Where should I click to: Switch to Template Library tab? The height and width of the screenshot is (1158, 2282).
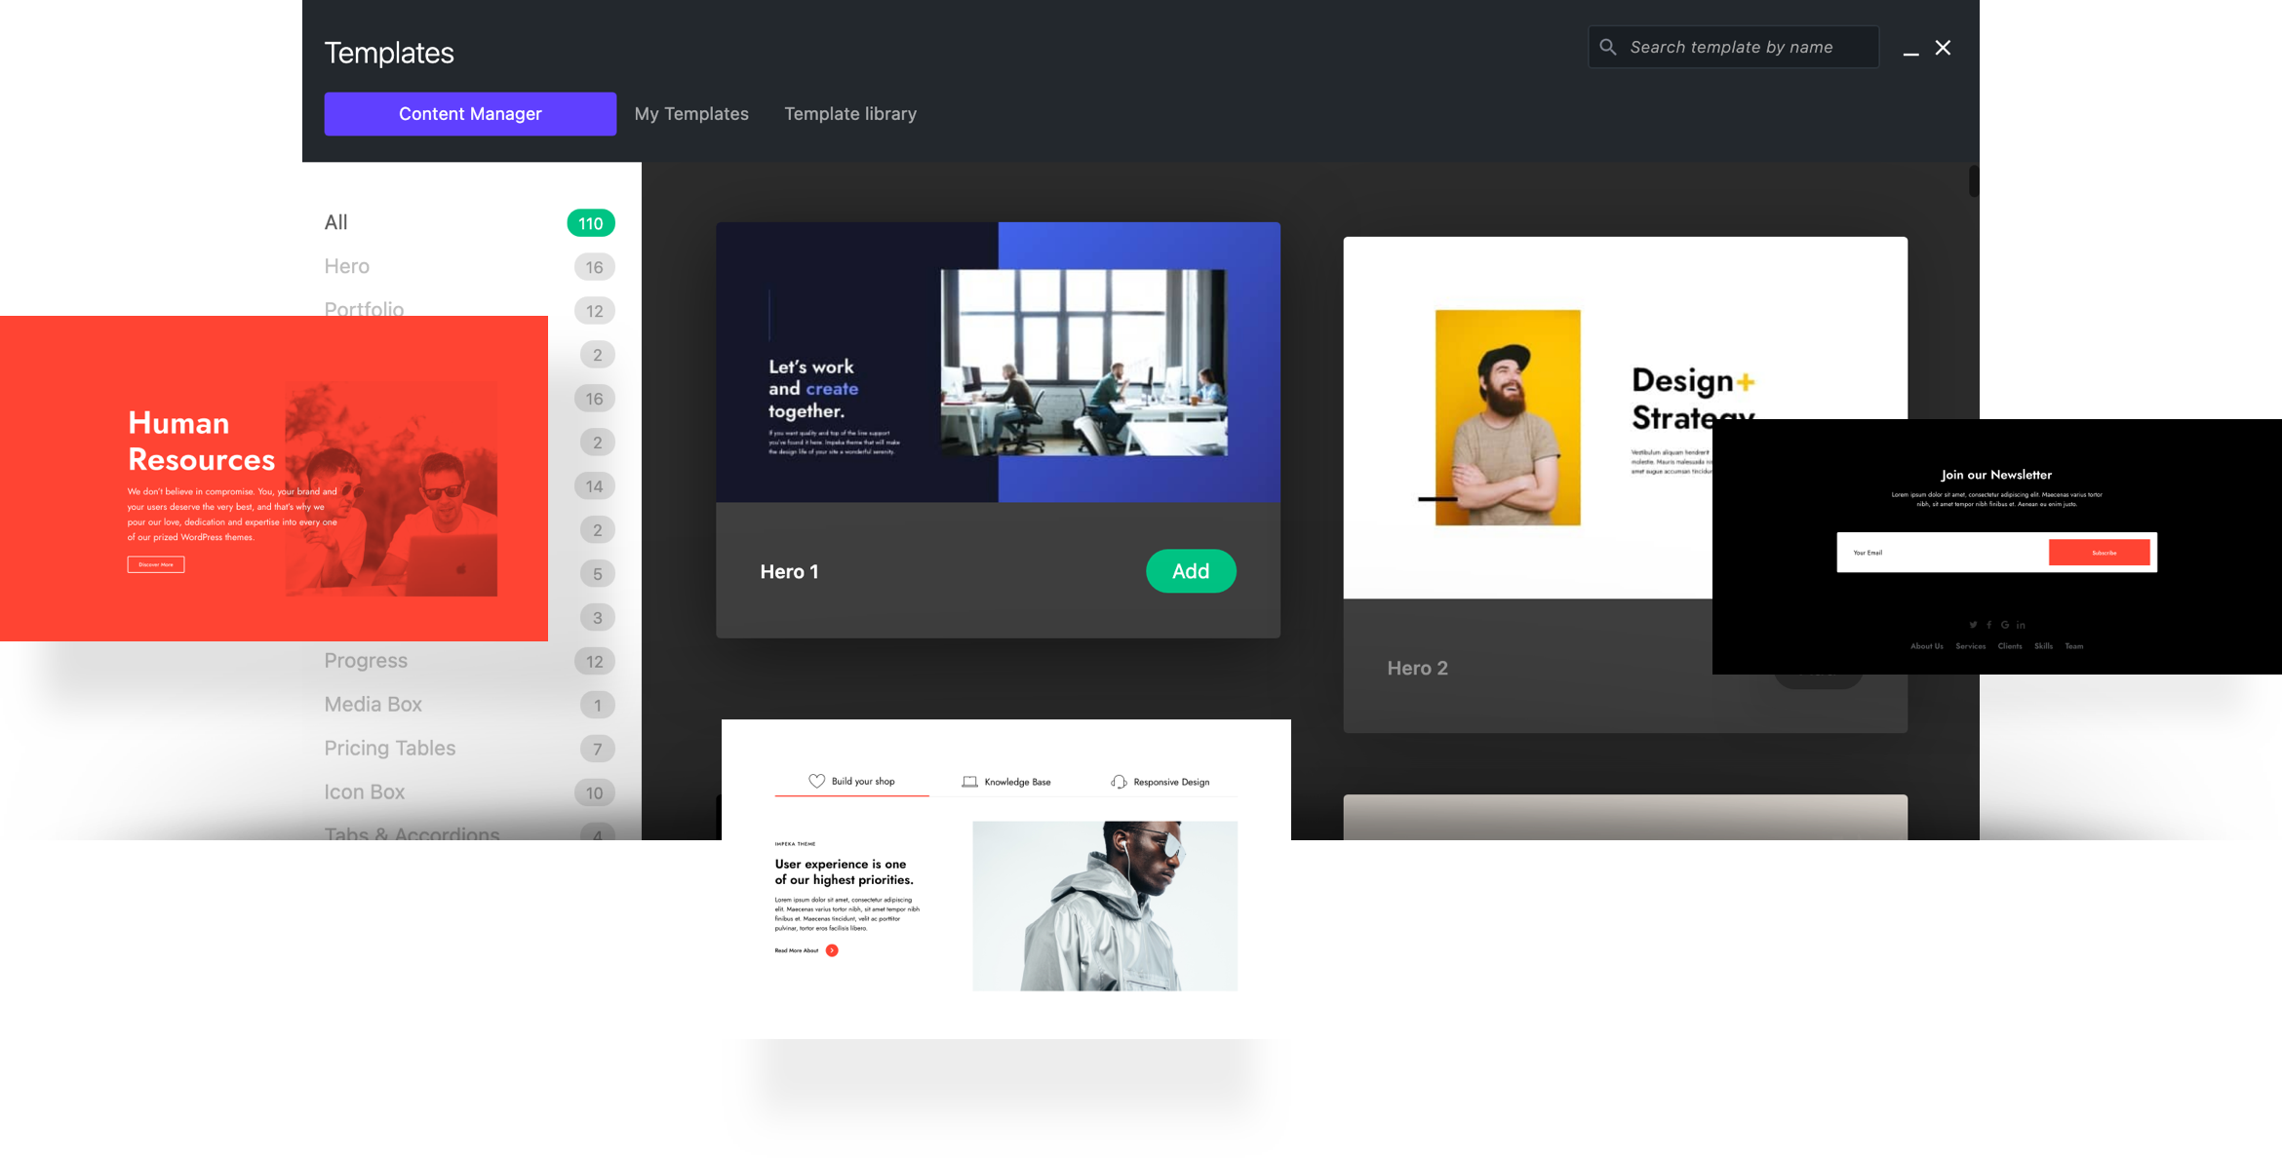pyautogui.click(x=849, y=112)
